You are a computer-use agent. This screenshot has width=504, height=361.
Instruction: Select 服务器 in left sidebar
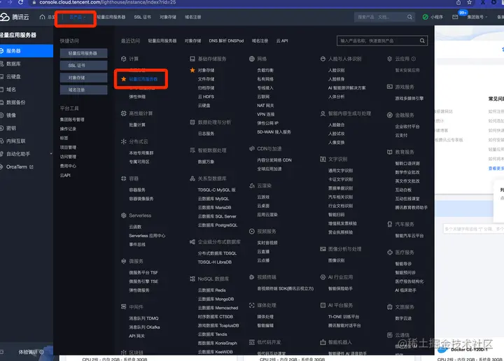[27, 51]
